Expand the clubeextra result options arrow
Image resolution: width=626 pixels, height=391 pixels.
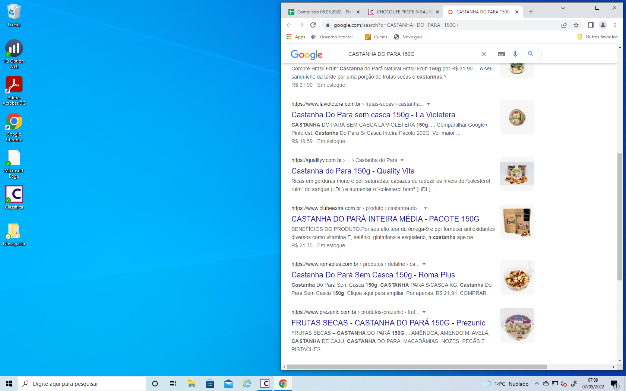426,209
